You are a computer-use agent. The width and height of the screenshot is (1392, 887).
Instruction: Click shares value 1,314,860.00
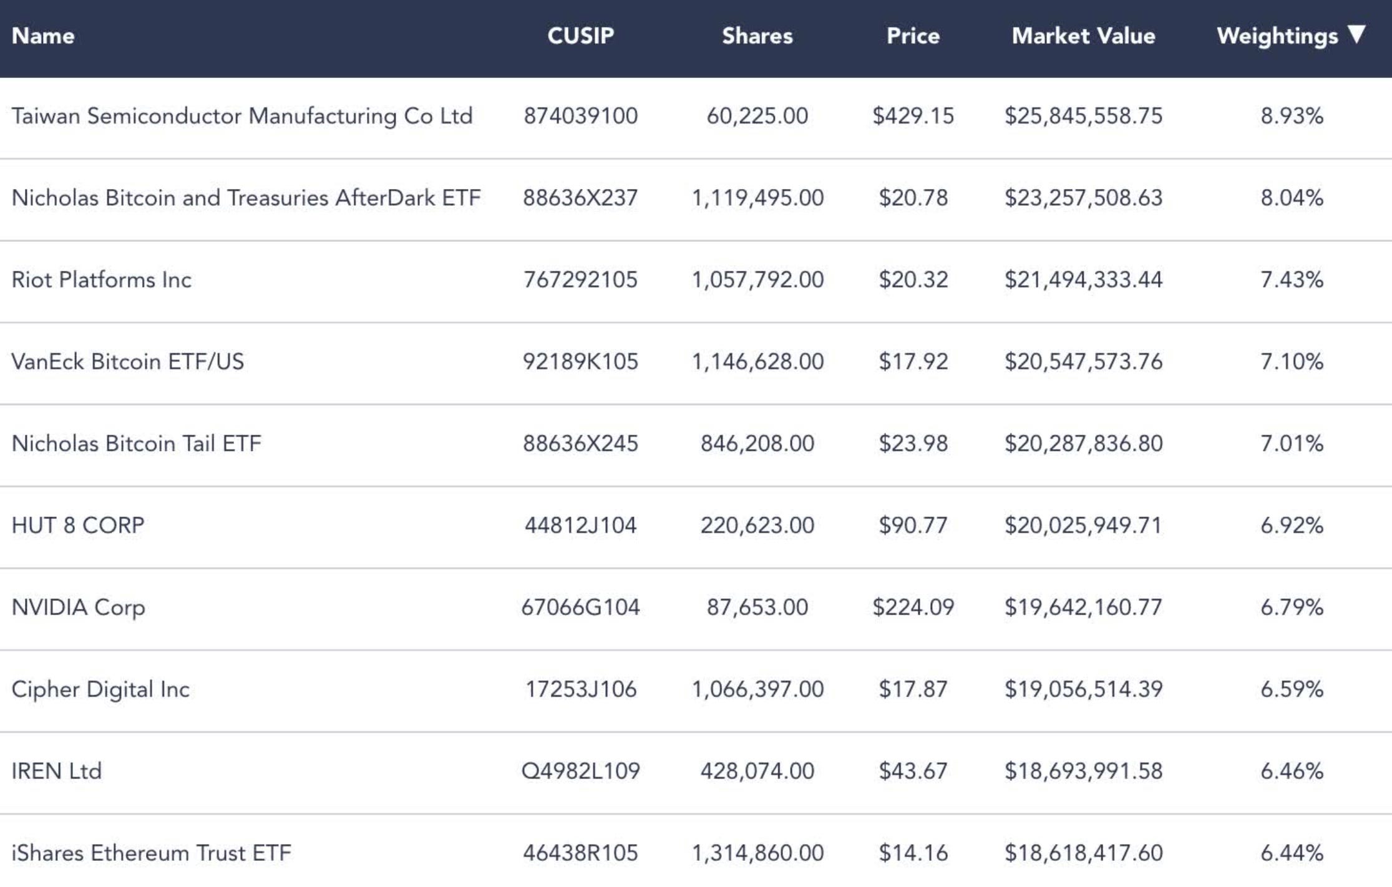pyautogui.click(x=757, y=853)
